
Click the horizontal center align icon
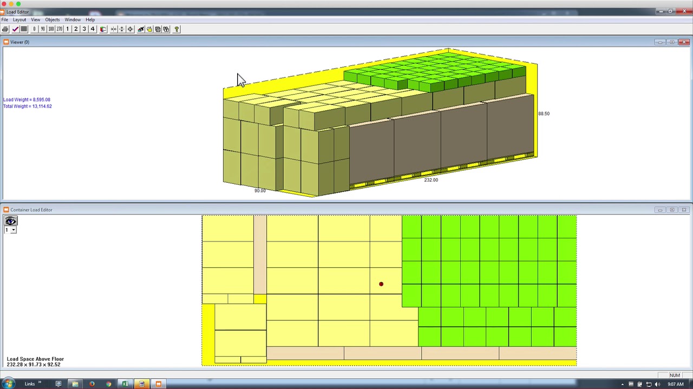tap(114, 29)
